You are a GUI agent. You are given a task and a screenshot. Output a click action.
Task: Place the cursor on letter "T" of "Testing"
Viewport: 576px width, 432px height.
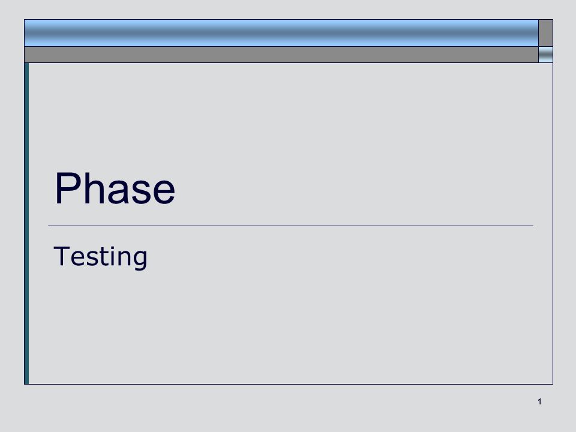(x=61, y=256)
